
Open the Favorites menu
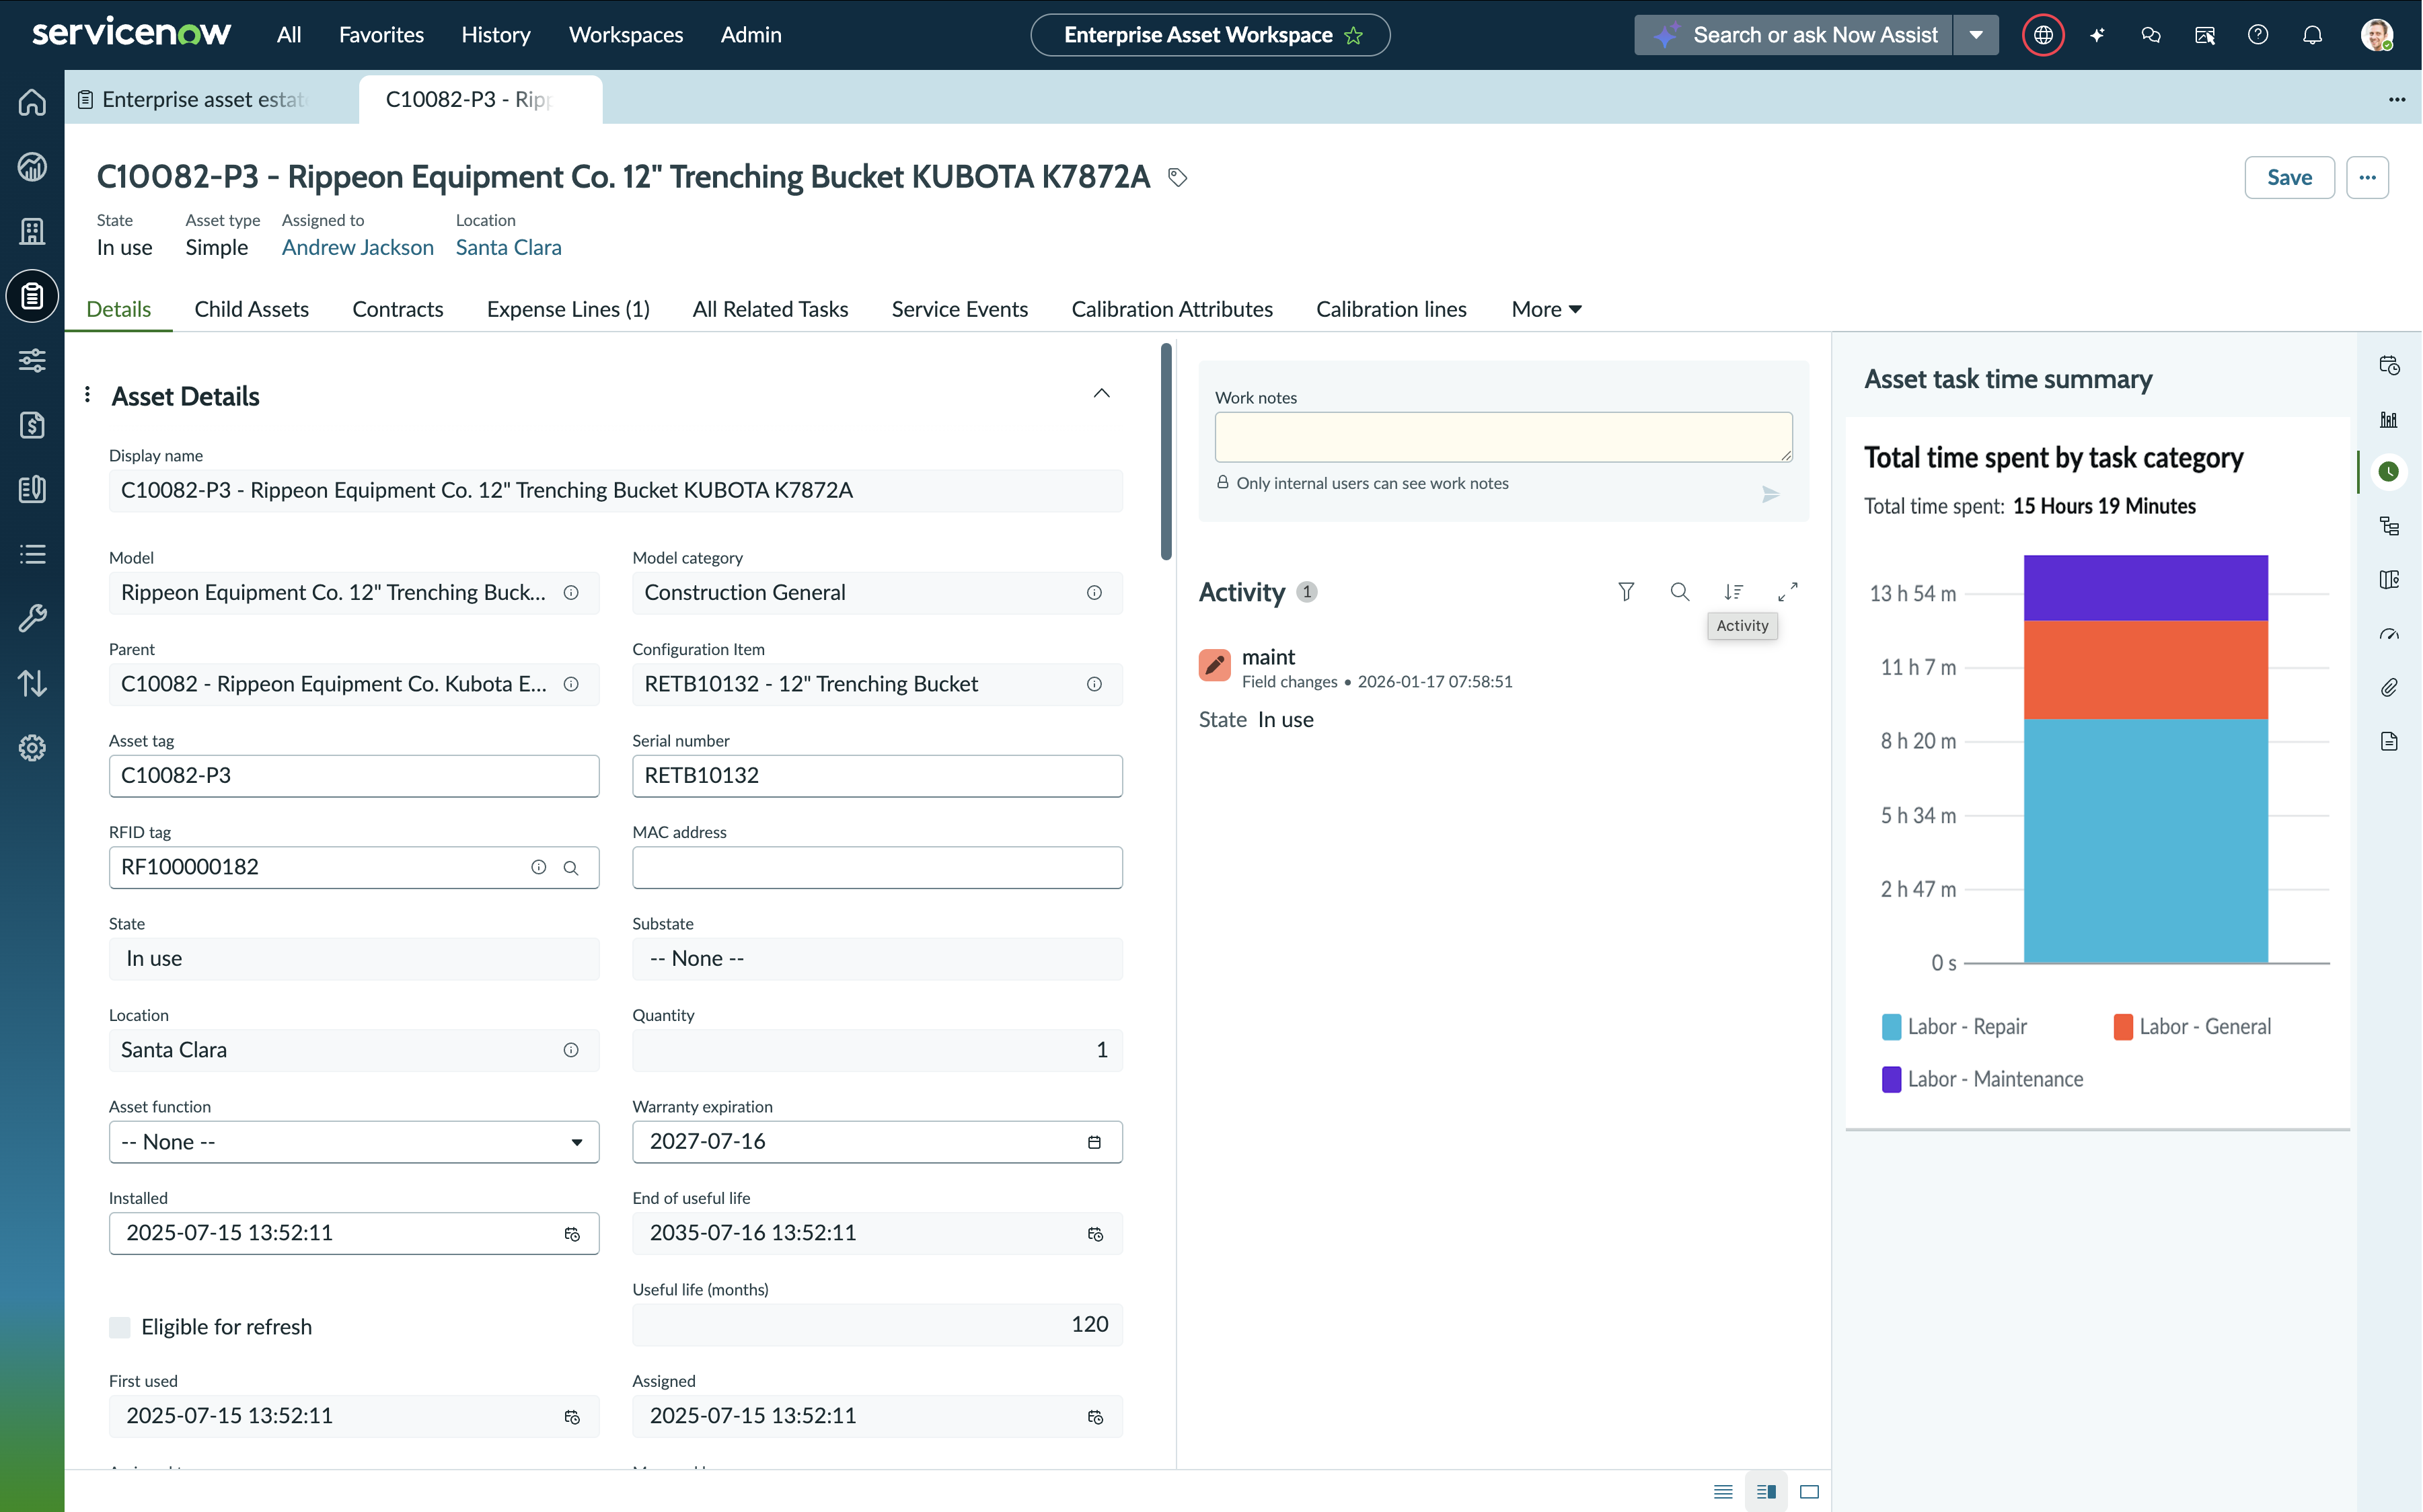(381, 35)
